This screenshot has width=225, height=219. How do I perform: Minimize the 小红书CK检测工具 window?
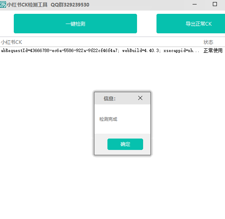[195, 4]
